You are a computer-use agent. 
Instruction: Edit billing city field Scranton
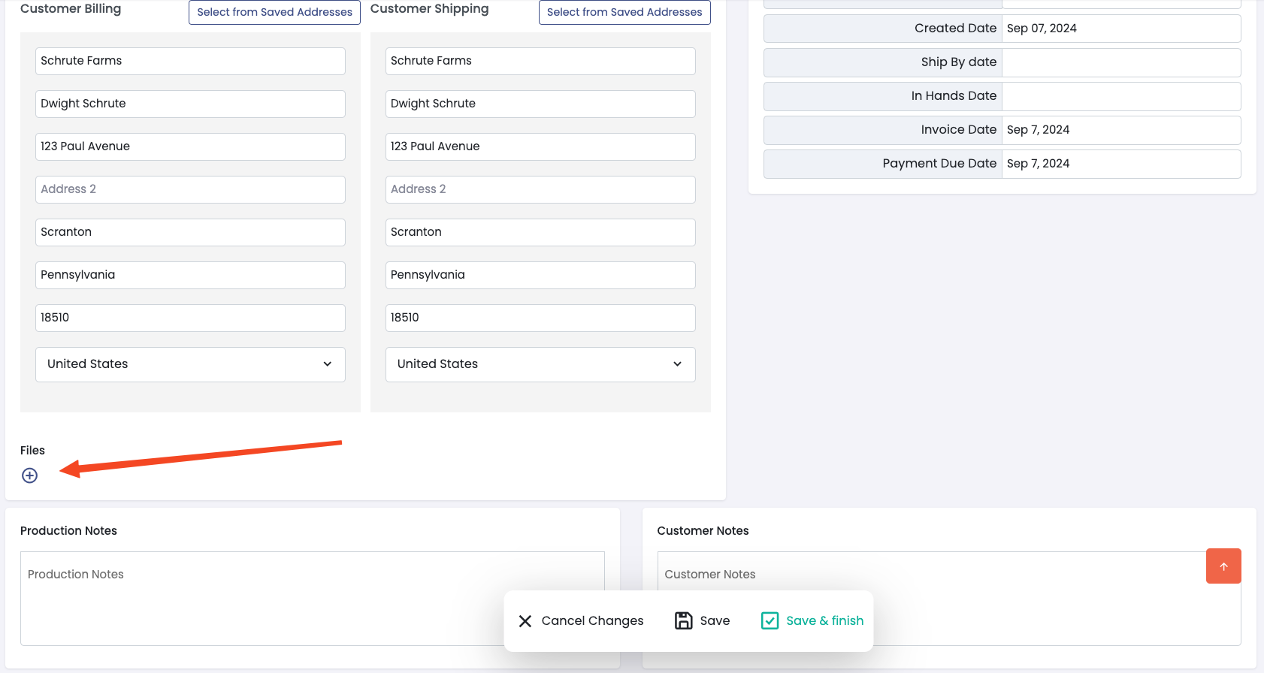click(190, 232)
